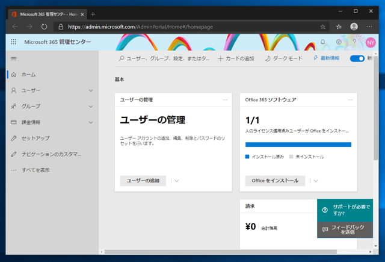Click the Microsoft 365 管理センター header title

coord(58,42)
